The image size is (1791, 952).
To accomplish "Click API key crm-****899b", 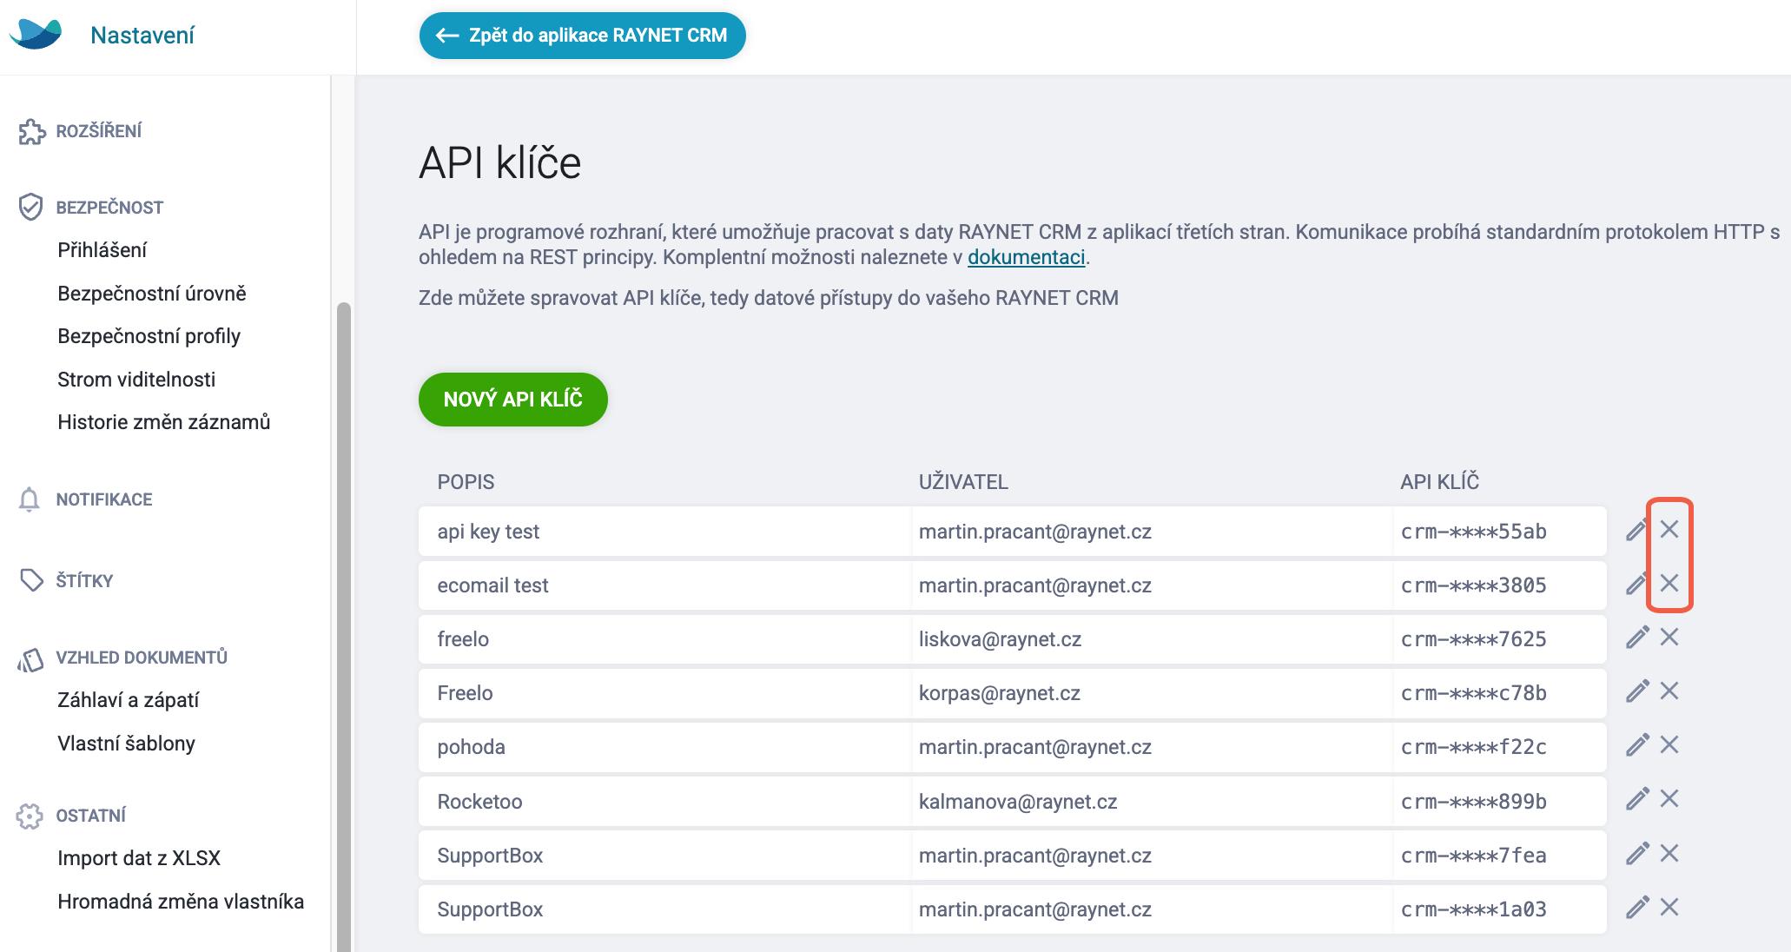I will tap(1473, 801).
